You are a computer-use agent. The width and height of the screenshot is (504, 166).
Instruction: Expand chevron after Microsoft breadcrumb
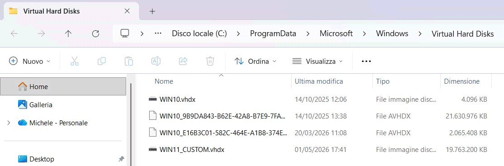(364, 33)
